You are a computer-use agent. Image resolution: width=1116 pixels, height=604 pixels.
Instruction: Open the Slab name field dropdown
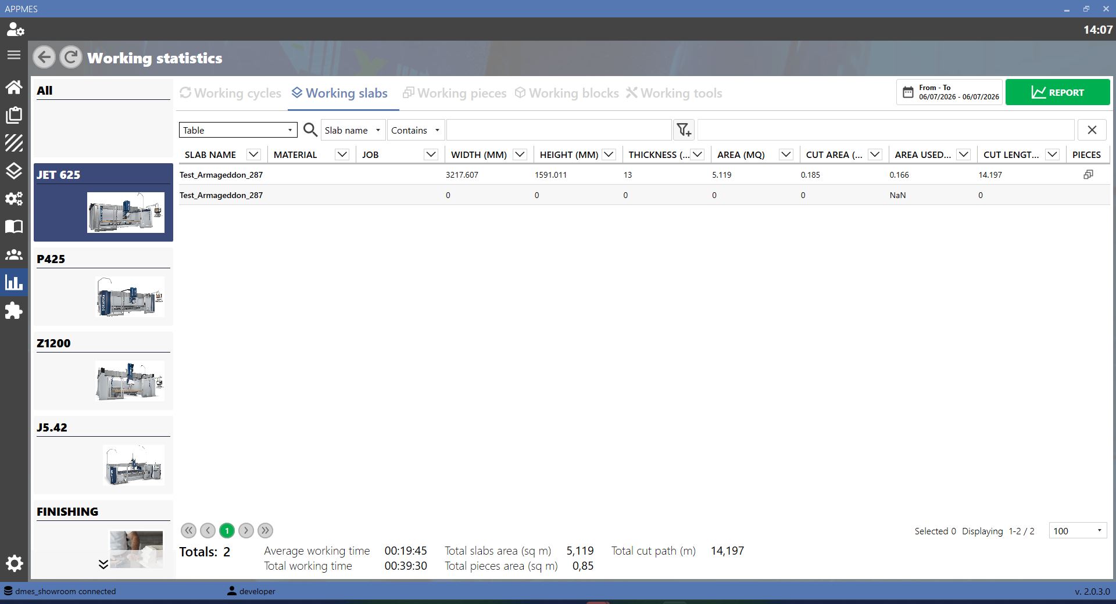click(353, 130)
